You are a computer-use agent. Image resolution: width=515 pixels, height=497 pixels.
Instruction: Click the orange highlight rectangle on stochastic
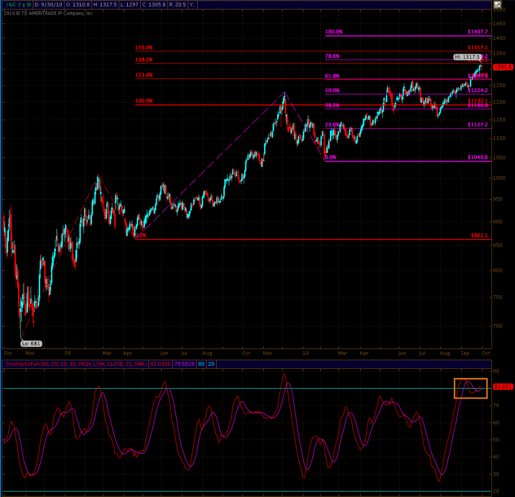tap(471, 388)
